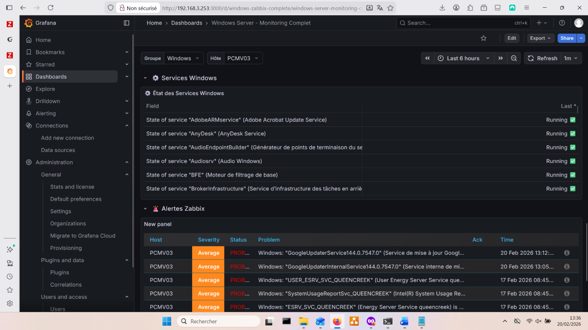
Task: Expand the Starred section in the navigation
Action: pyautogui.click(x=127, y=65)
